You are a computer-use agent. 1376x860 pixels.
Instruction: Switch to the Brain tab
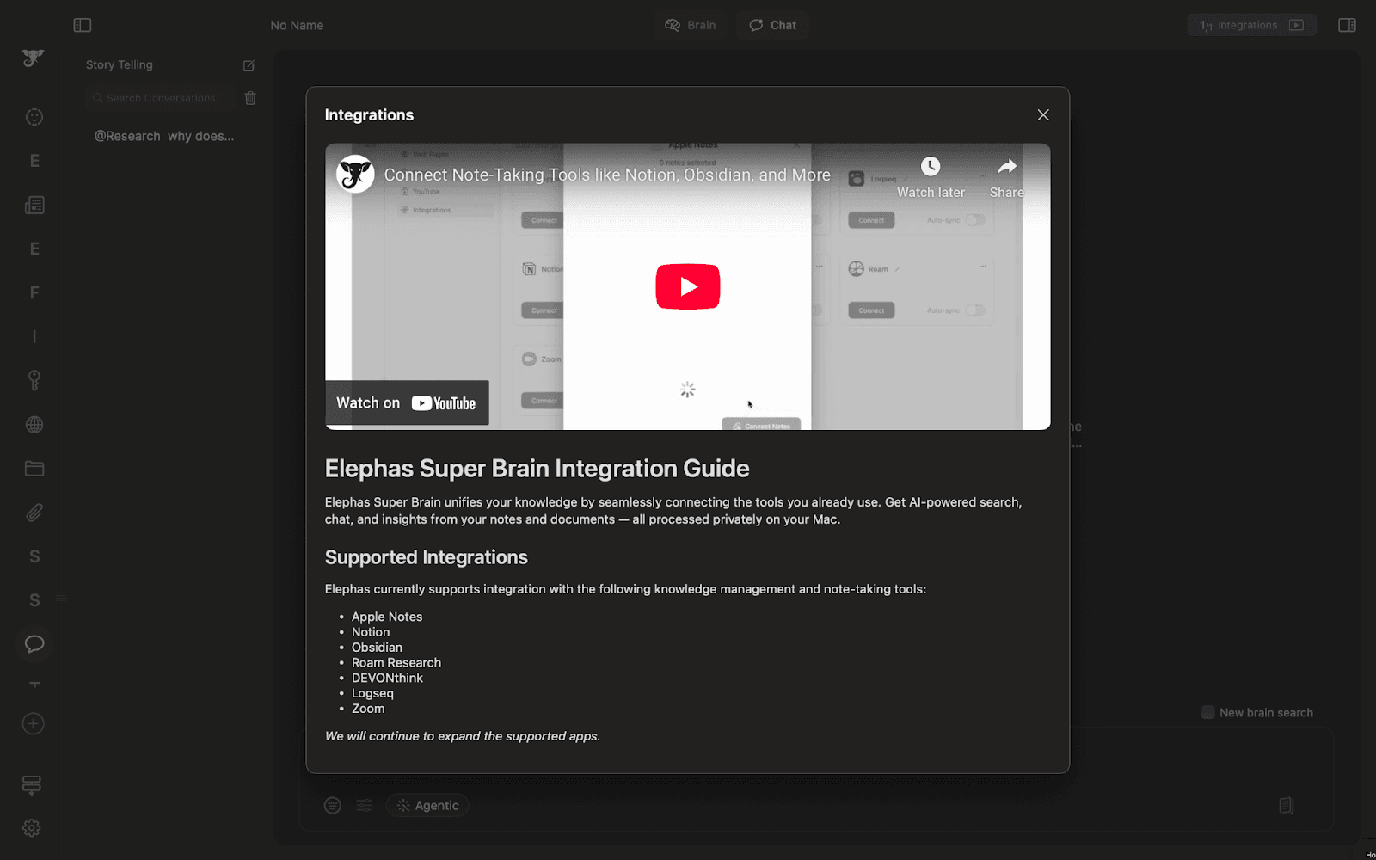(x=691, y=25)
